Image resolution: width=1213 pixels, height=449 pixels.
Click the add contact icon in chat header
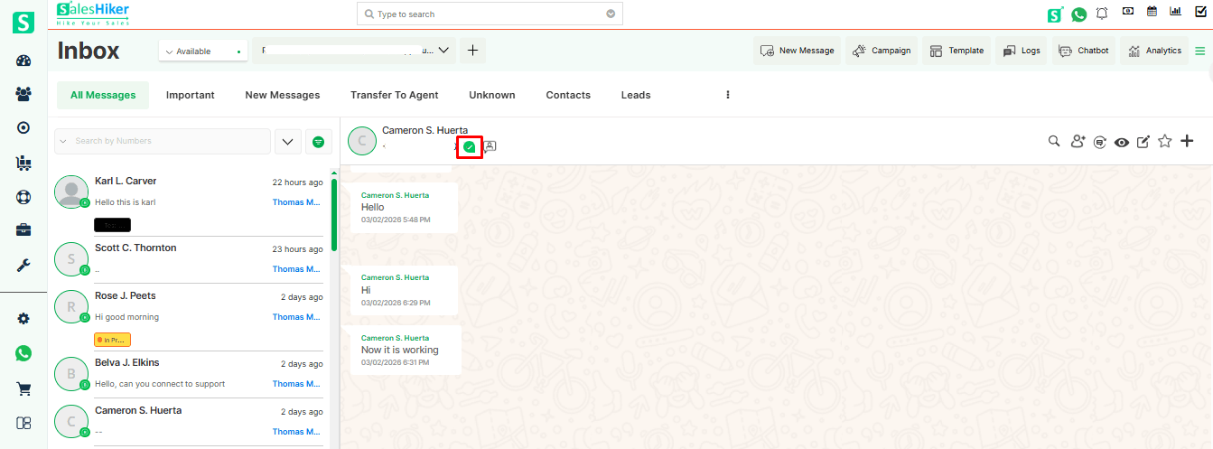1077,141
